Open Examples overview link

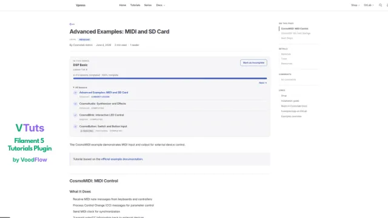pos(291,116)
